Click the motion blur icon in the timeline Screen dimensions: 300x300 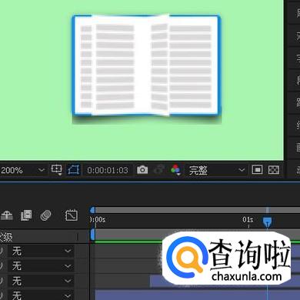pos(45,215)
